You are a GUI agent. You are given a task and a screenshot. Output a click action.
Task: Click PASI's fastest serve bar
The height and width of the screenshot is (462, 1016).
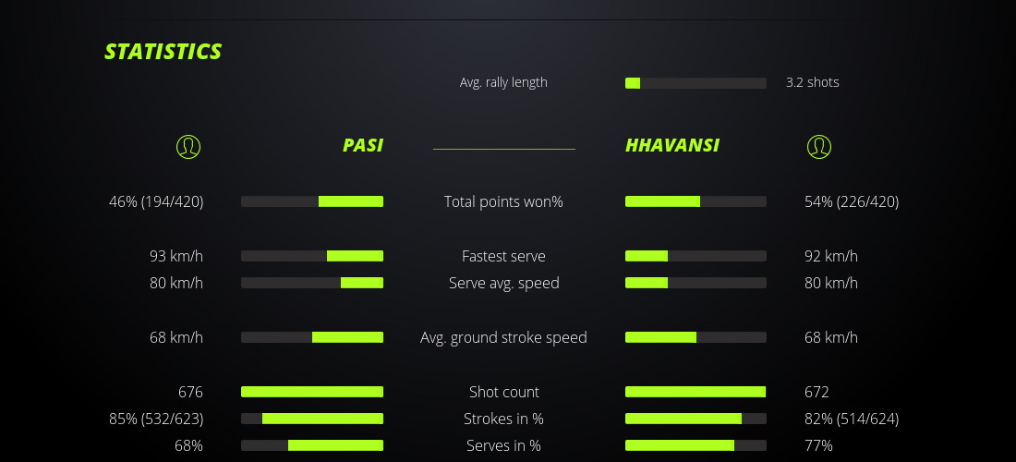tap(312, 256)
